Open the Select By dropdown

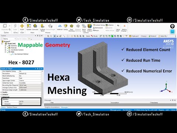click(163, 36)
